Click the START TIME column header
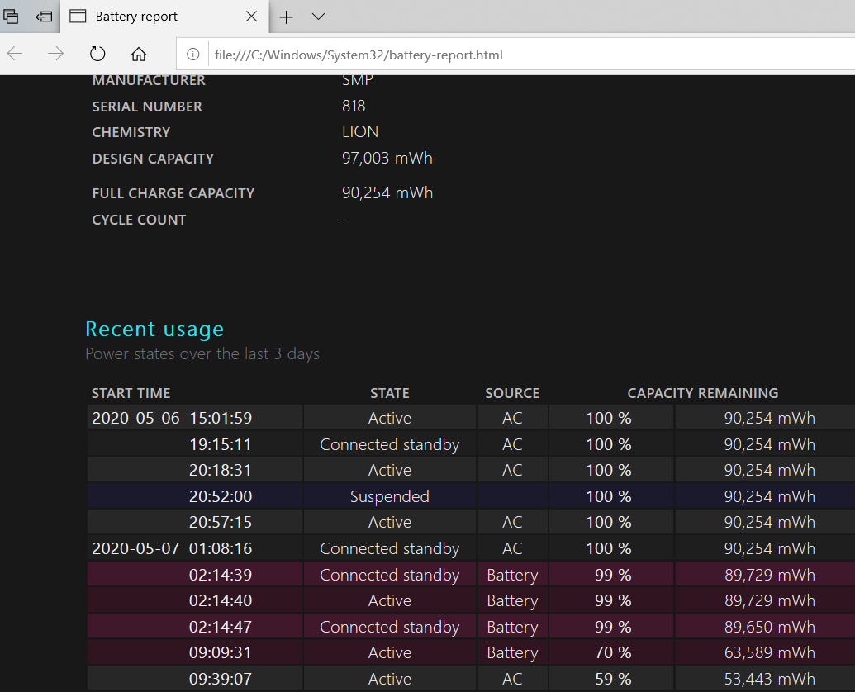Image resolution: width=855 pixels, height=692 pixels. 131,393
